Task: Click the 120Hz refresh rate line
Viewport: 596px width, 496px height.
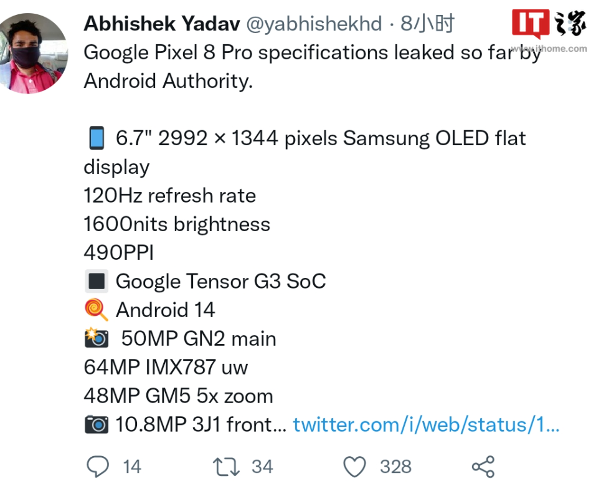Action: point(169,196)
